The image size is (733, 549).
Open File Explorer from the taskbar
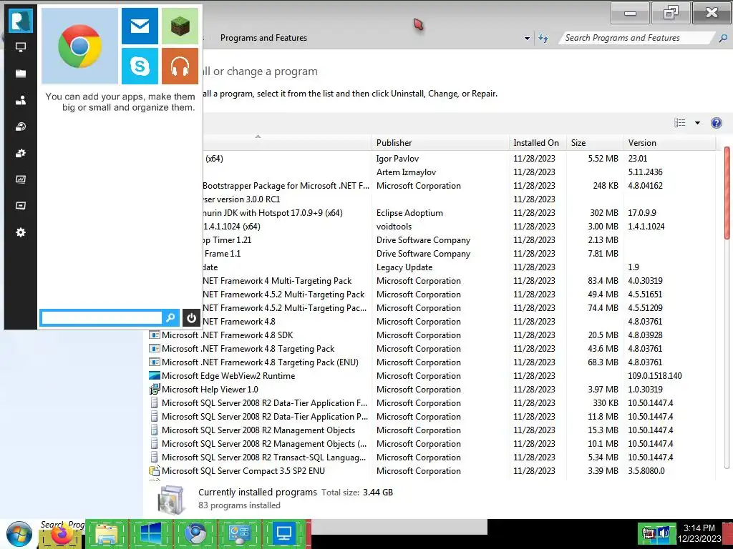pos(107,535)
